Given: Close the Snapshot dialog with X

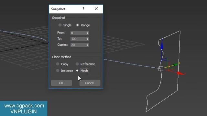Looking at the screenshot, I should pos(96,9).
